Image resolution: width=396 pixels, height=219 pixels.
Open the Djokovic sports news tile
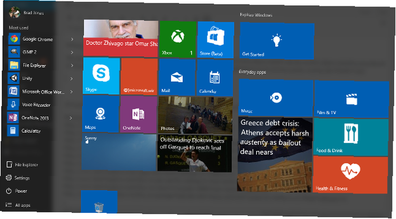tap(194, 153)
